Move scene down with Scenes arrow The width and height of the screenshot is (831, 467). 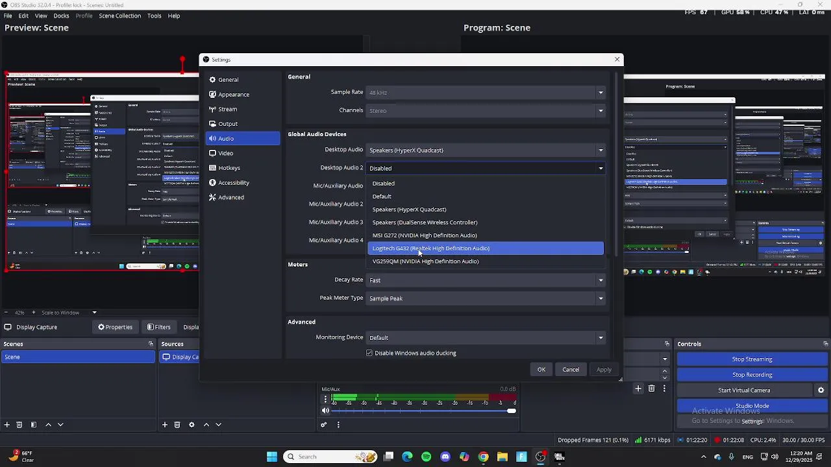click(60, 425)
